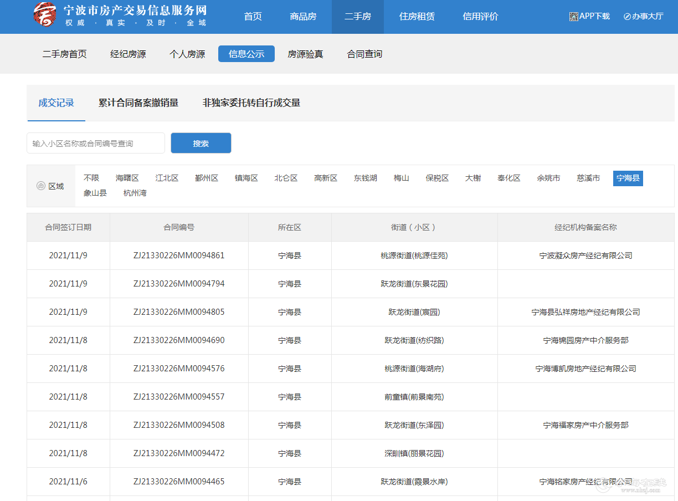The height and width of the screenshot is (501, 678).
Task: Open the 合同查询 contract lookup page
Action: click(364, 54)
